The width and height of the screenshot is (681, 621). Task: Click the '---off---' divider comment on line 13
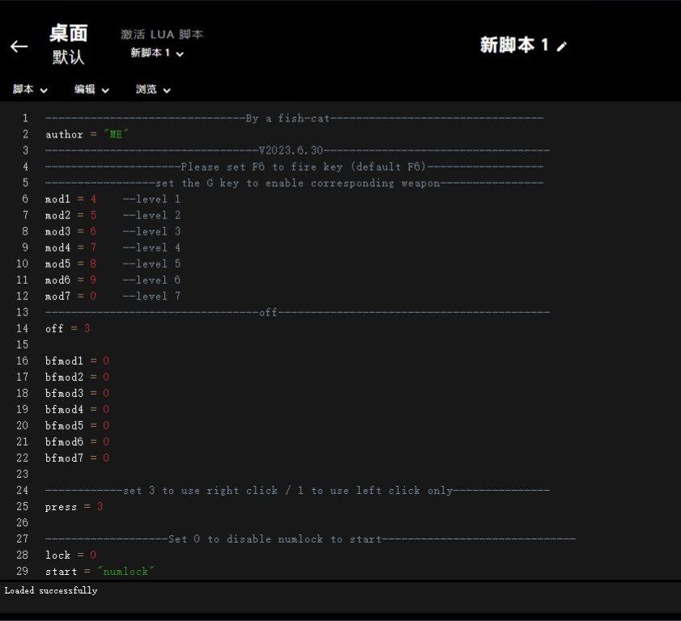pos(298,312)
